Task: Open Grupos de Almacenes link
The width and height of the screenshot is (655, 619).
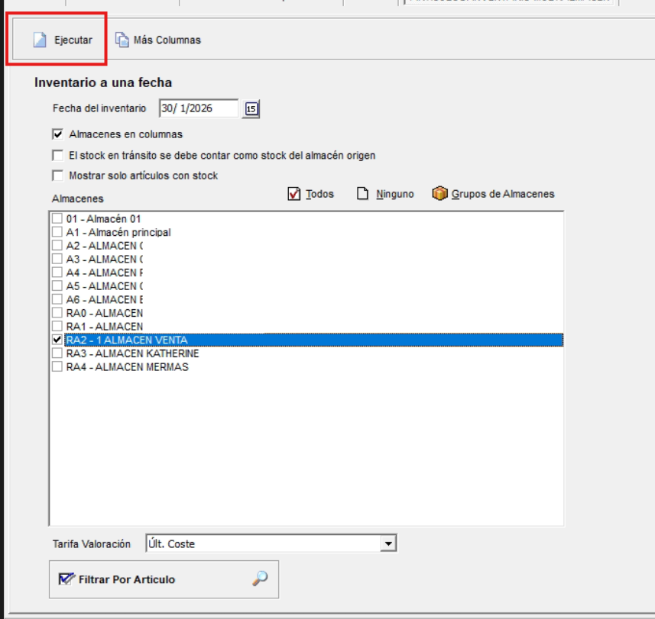Action: coord(503,194)
